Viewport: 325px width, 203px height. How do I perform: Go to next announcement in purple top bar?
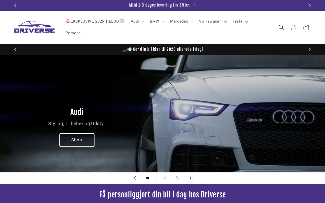(310, 5)
